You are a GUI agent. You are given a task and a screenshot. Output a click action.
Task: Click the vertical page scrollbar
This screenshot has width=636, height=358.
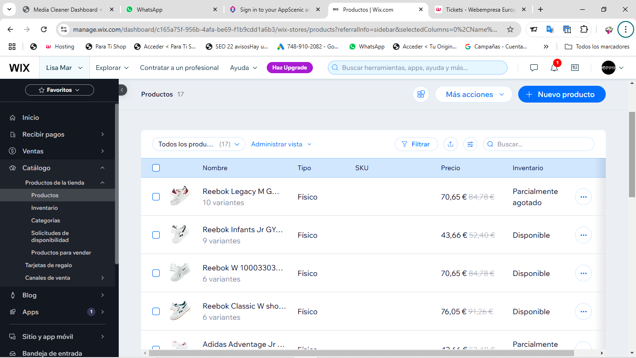pyautogui.click(x=632, y=154)
